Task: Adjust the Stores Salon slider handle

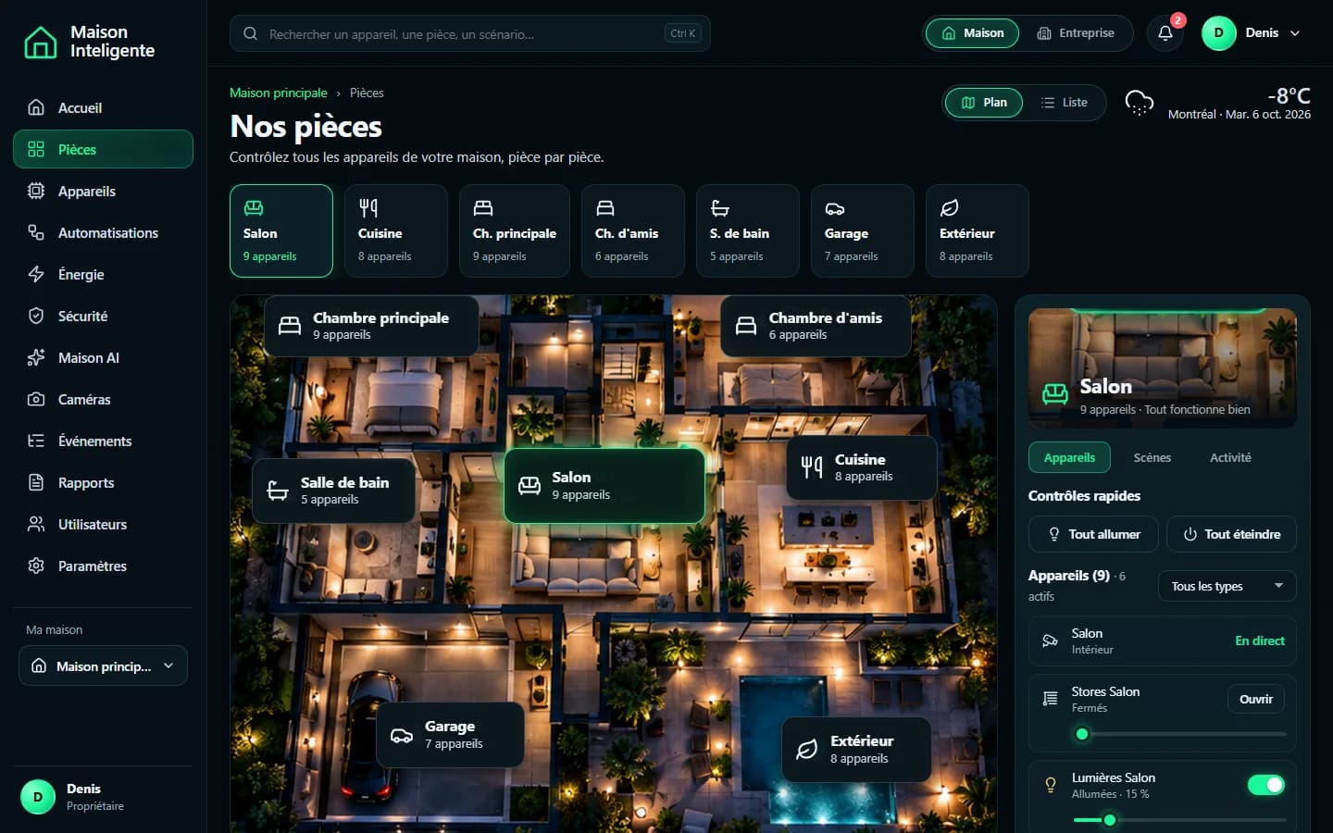Action: pyautogui.click(x=1082, y=734)
